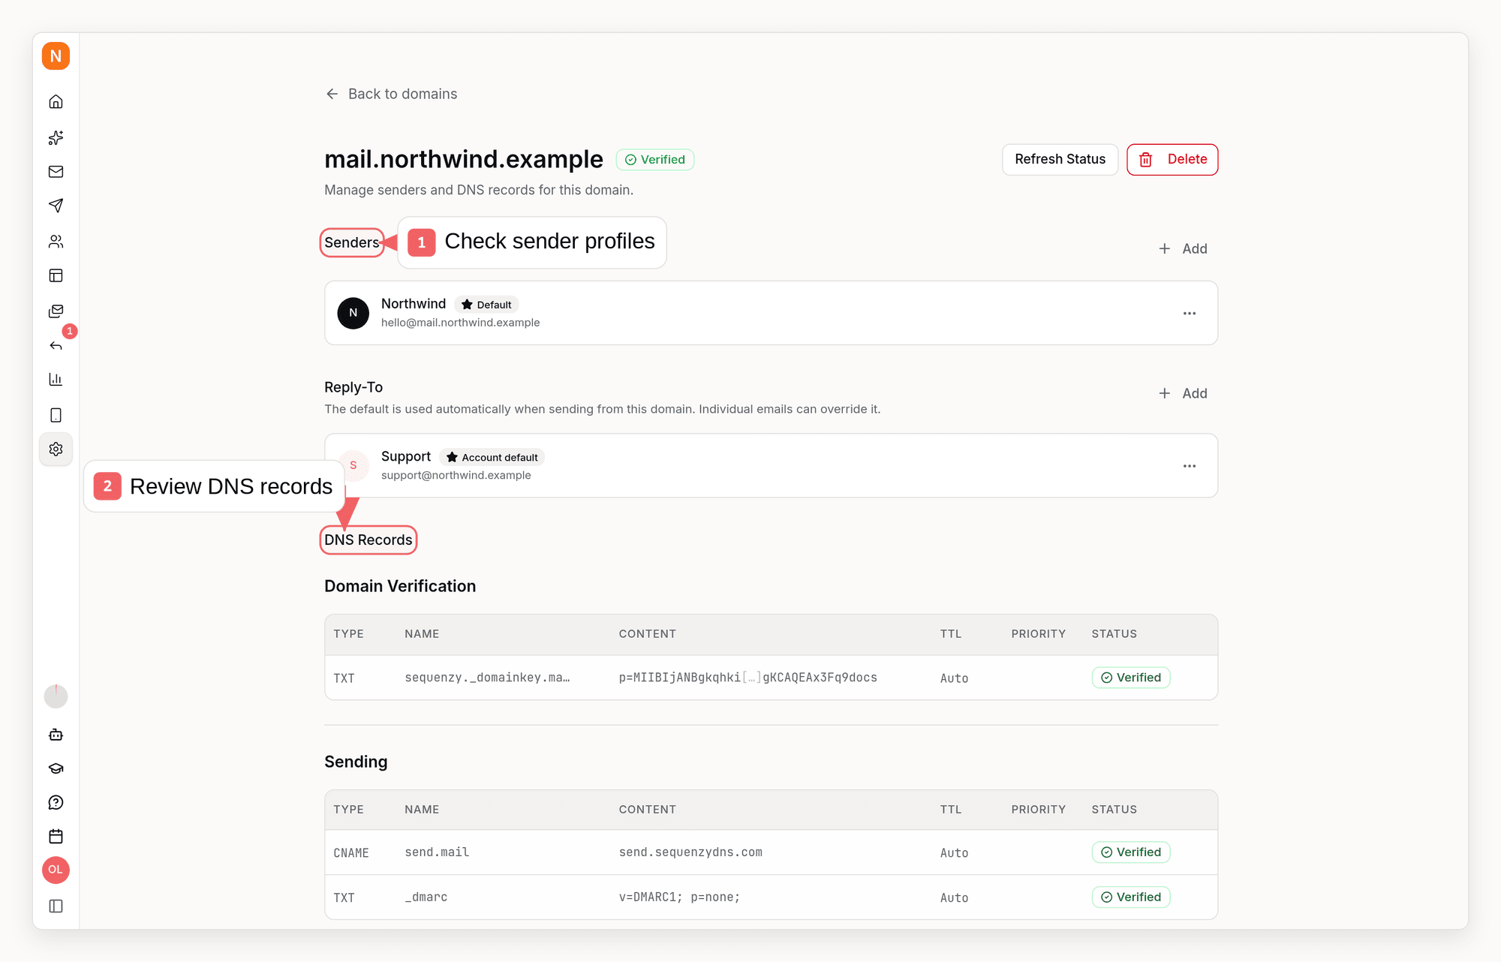
Task: Click Verified status of domainkey TXT record
Action: tap(1131, 678)
